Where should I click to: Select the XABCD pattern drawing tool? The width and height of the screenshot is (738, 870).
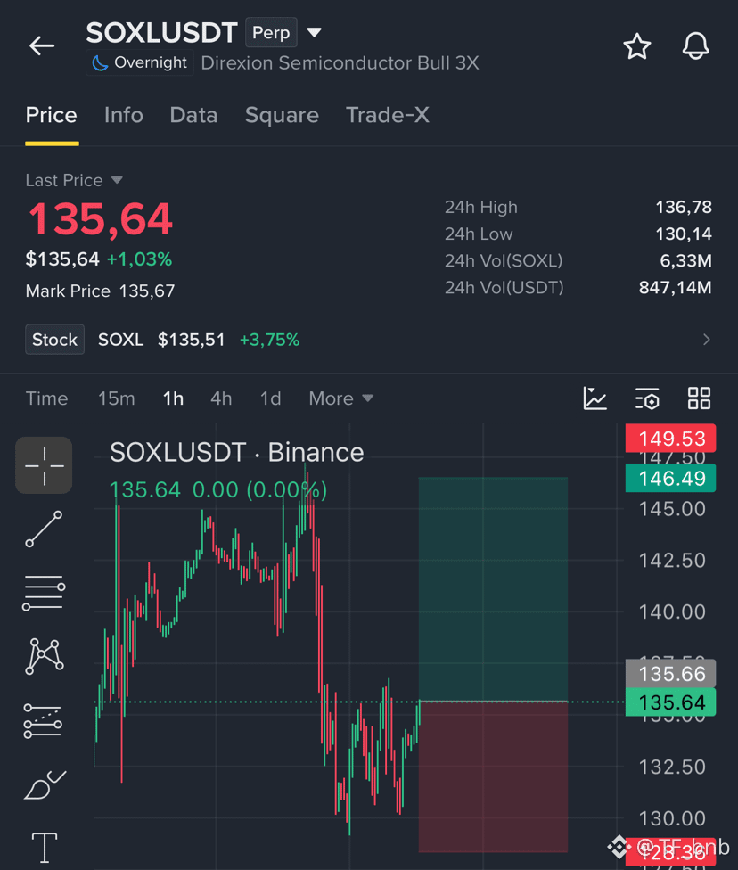coord(45,657)
